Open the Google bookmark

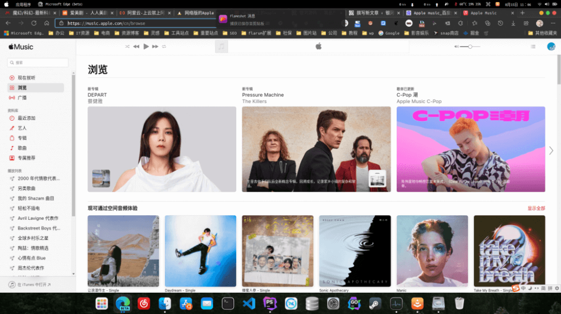pyautogui.click(x=389, y=33)
